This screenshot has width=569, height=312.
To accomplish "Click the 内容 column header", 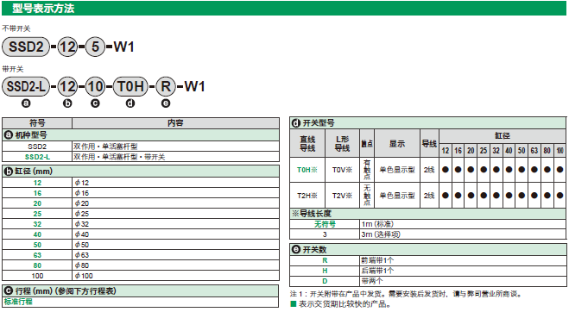I will [175, 123].
